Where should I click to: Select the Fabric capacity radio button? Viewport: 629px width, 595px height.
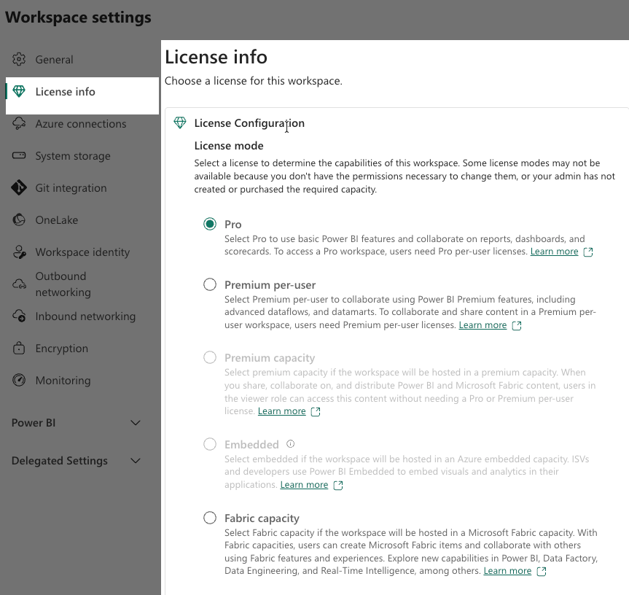click(210, 518)
